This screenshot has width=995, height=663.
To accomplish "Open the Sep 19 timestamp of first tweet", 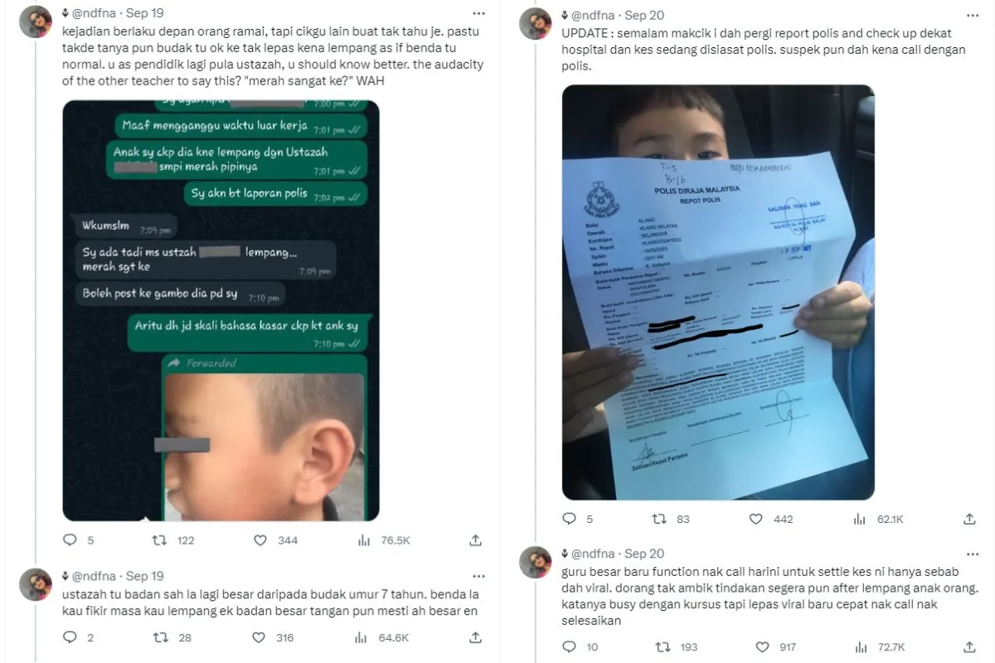I will pyautogui.click(x=144, y=14).
